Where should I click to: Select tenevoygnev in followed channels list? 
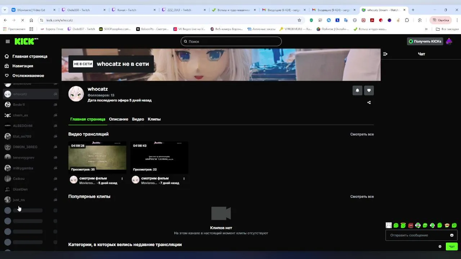coord(31,158)
